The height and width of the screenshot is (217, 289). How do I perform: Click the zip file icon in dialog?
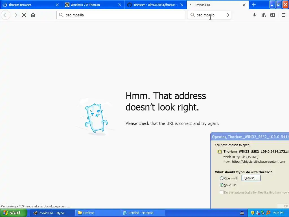click(x=220, y=152)
